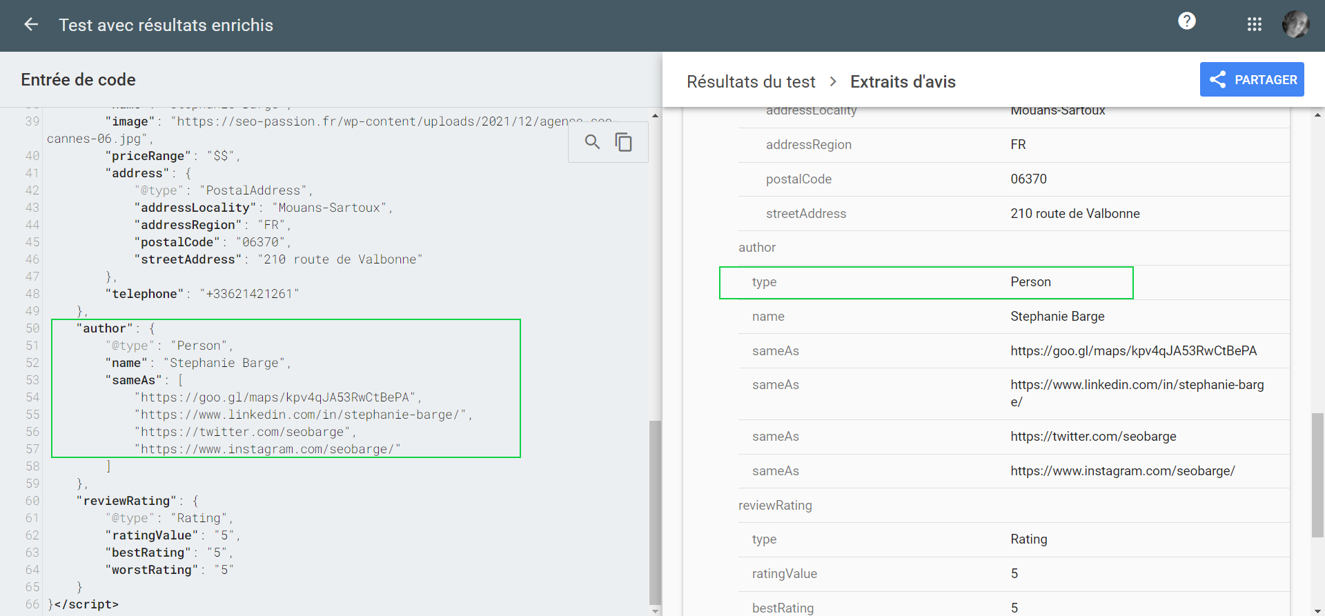Select the highlighted type Person row
This screenshot has width=1325, height=616.
925,282
